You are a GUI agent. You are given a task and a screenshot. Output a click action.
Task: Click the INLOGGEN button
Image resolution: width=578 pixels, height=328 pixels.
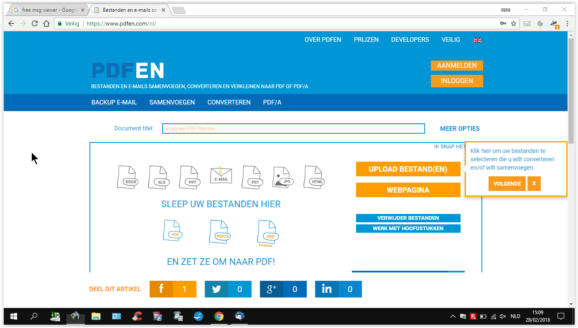click(x=457, y=81)
